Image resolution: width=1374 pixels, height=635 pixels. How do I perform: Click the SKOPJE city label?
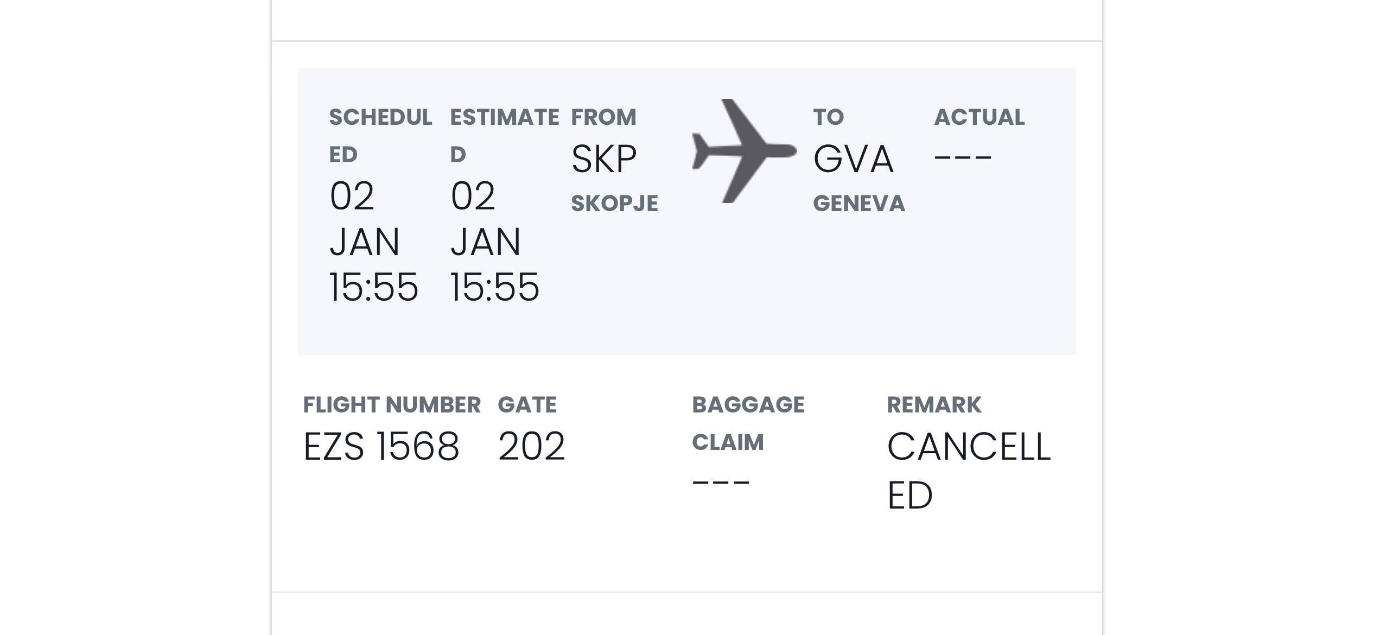tap(614, 204)
